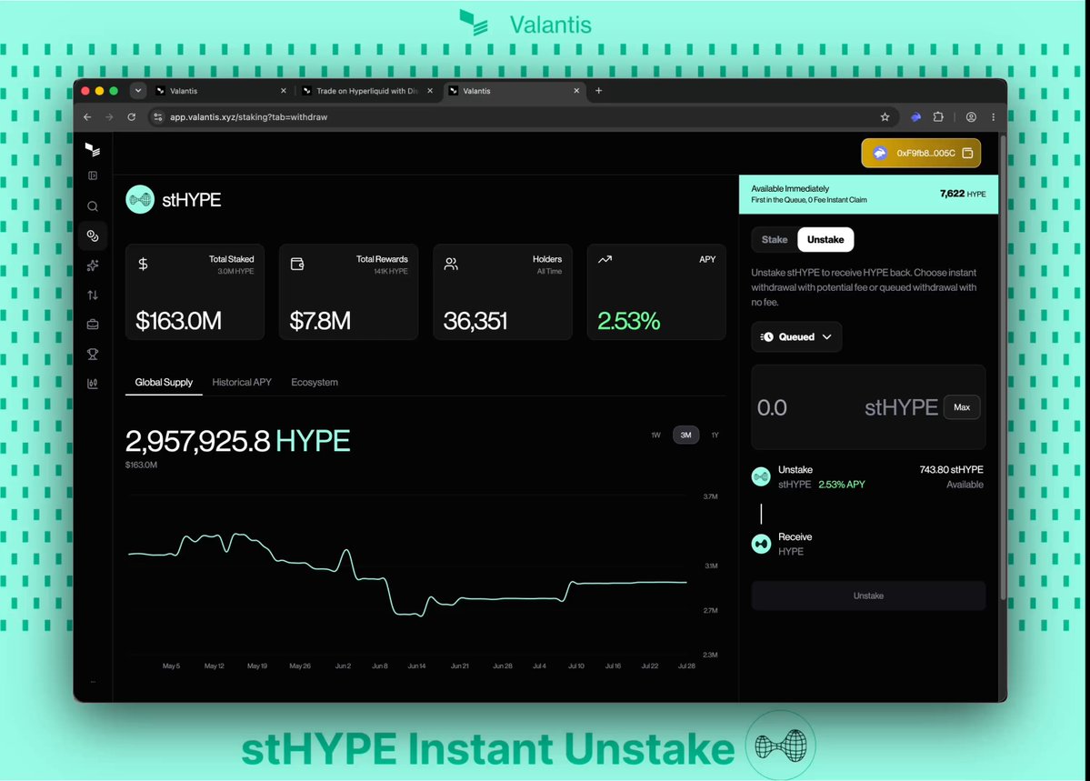Open the Global Supply tab
The image size is (1090, 781).
coord(164,383)
